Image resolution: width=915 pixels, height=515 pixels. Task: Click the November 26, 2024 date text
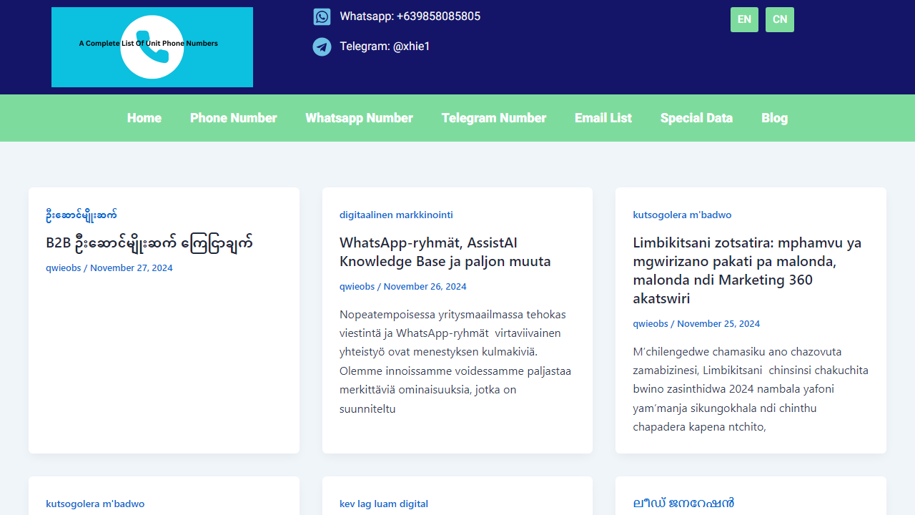tap(425, 287)
